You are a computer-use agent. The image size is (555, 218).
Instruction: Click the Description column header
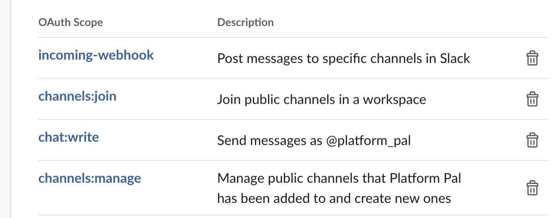245,22
